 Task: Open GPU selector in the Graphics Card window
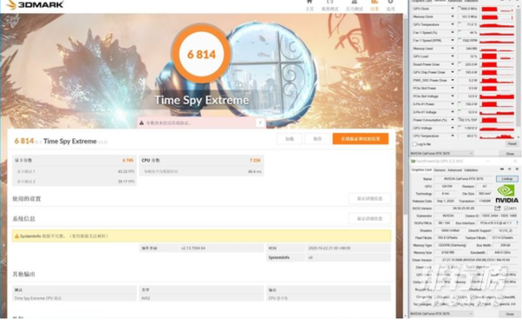click(441, 313)
